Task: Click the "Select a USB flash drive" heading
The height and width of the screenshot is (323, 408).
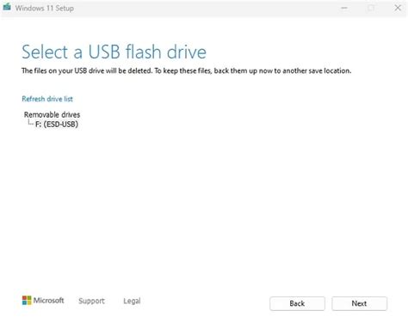Action: (114, 52)
